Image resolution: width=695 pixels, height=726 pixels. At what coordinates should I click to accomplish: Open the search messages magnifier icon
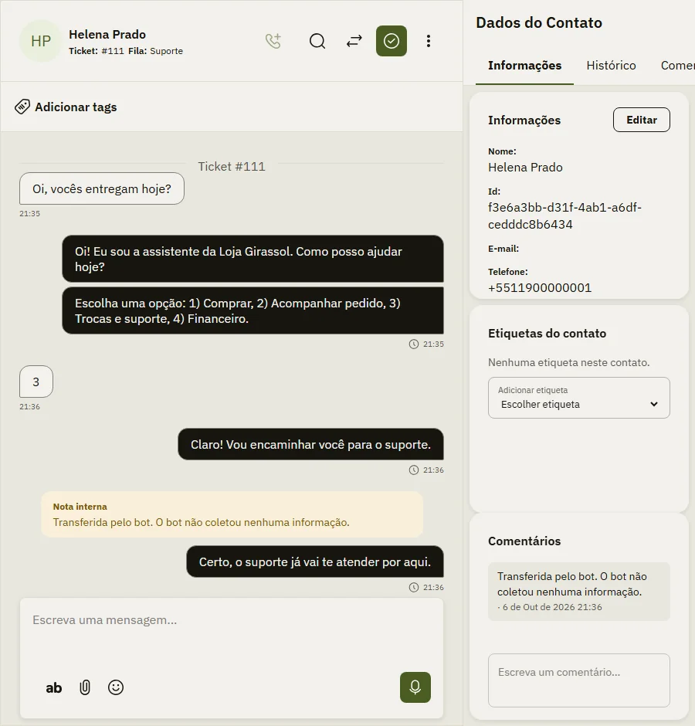click(317, 41)
